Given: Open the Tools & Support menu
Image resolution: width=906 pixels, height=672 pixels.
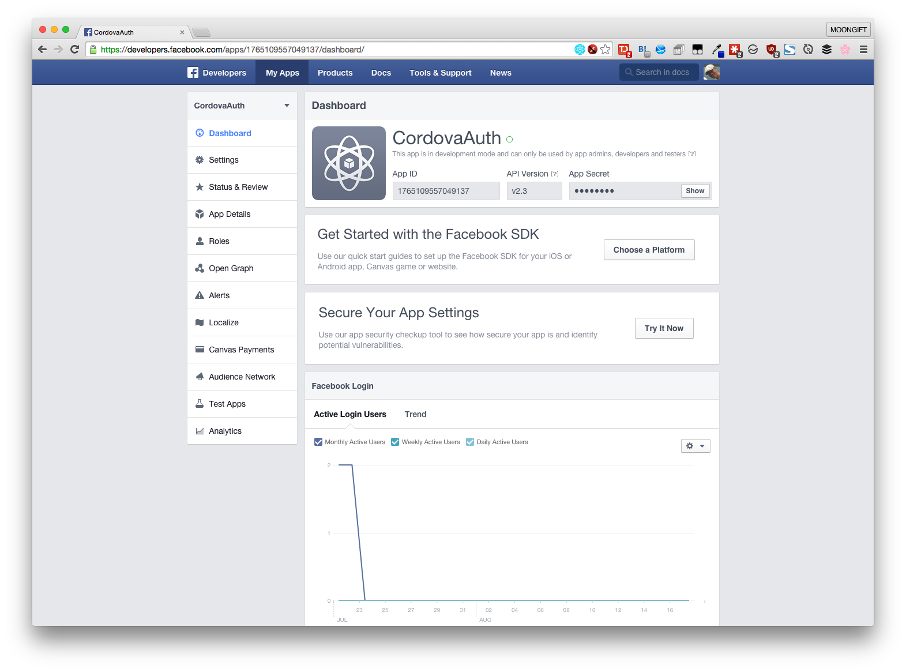Looking at the screenshot, I should (x=440, y=73).
